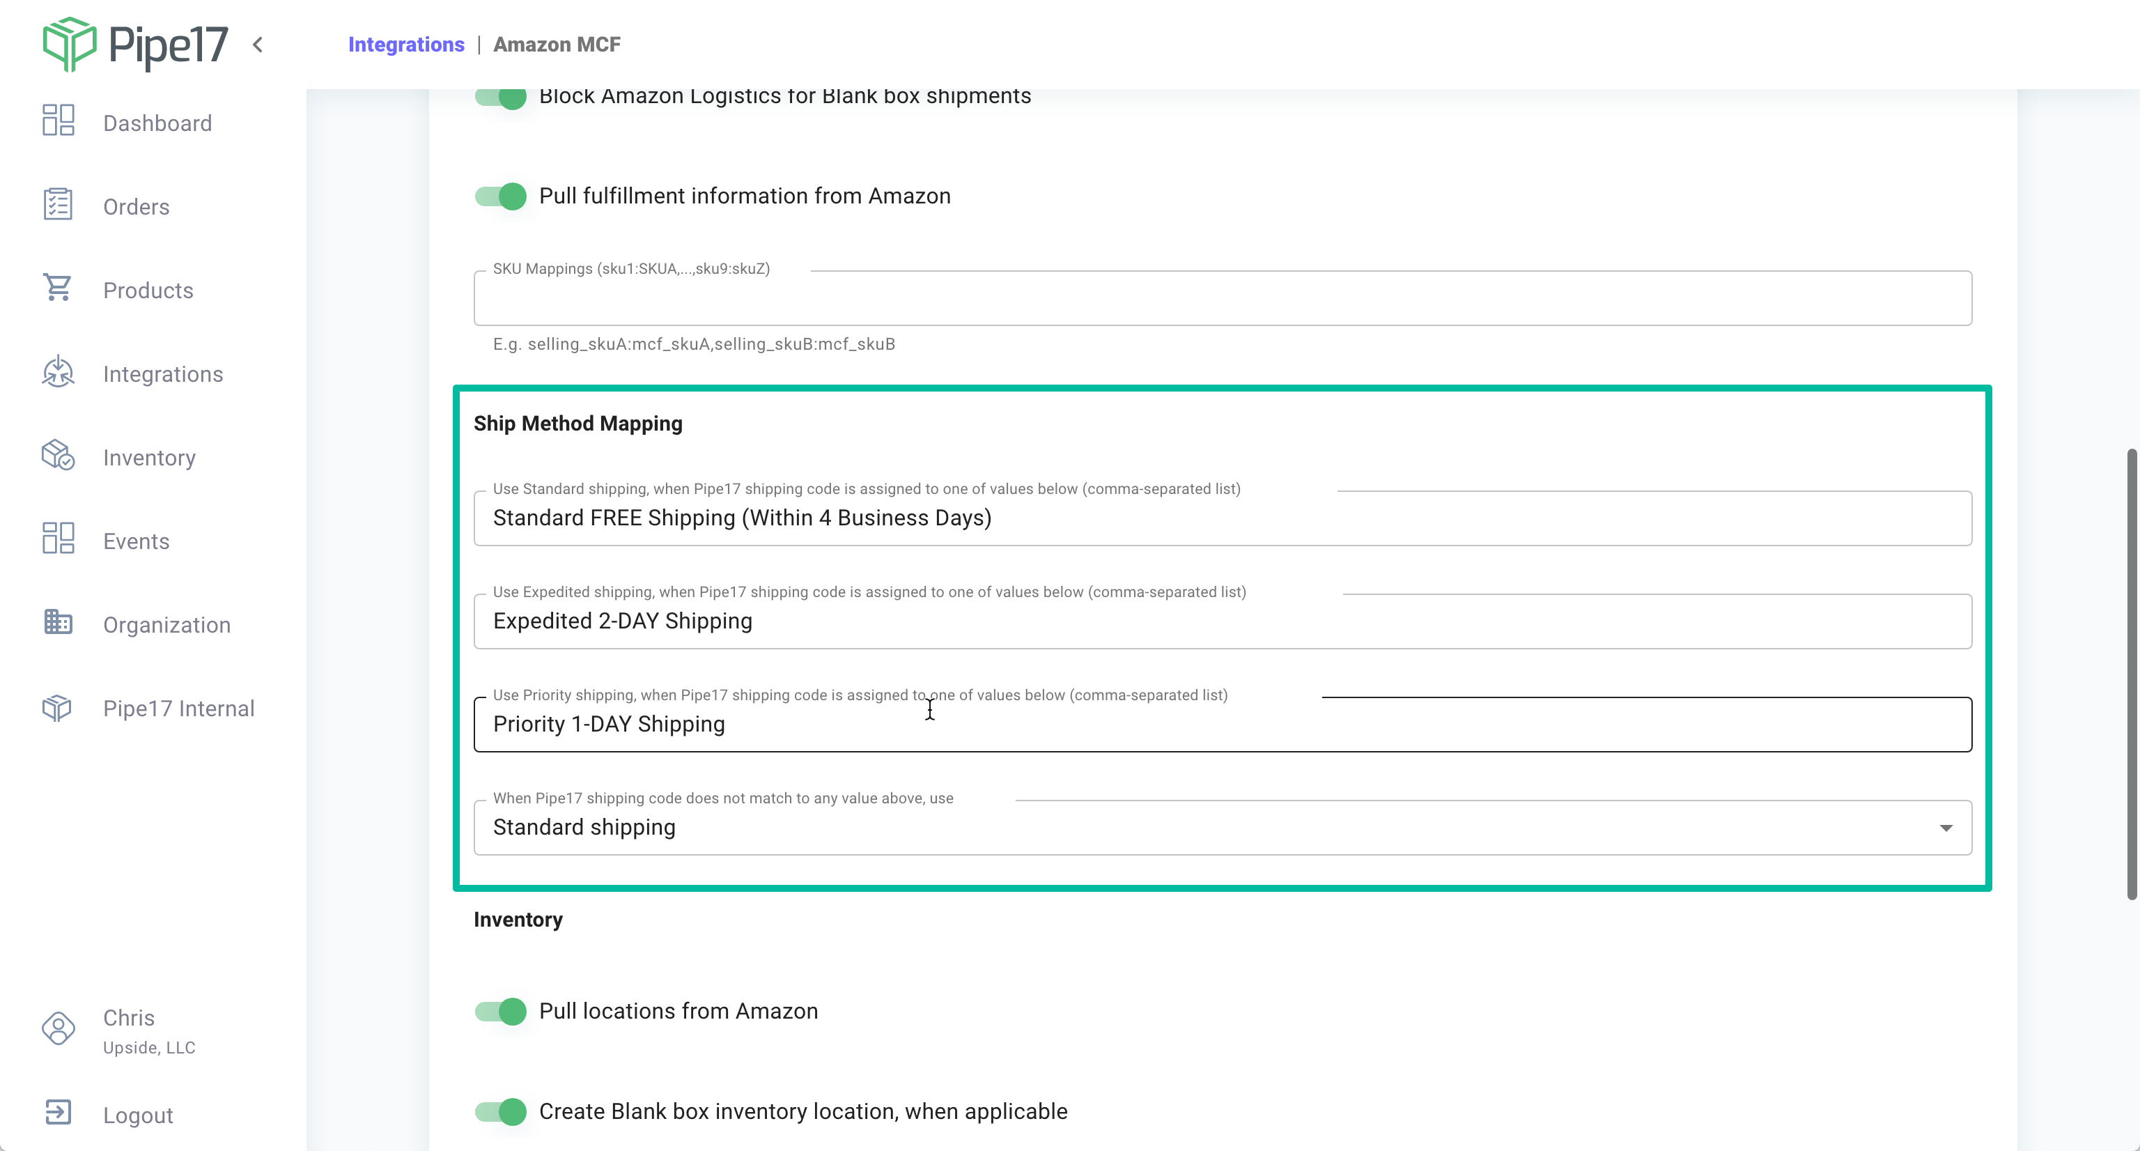2140x1151 pixels.
Task: Click the Ship Method Mapping heading
Action: pyautogui.click(x=578, y=423)
